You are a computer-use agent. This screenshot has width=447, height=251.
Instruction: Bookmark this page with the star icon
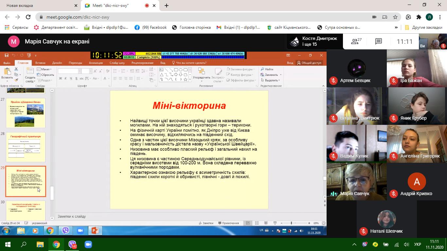pos(395,17)
